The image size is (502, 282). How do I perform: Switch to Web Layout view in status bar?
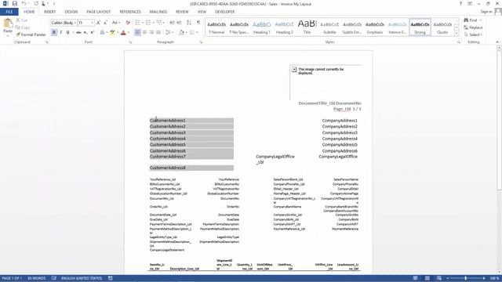click(439, 278)
